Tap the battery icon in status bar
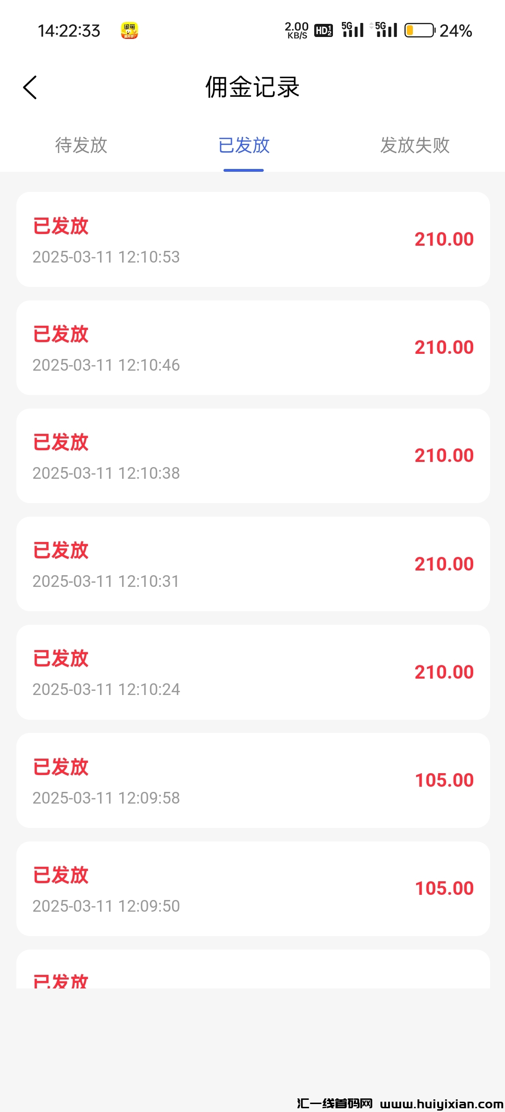 [419, 30]
